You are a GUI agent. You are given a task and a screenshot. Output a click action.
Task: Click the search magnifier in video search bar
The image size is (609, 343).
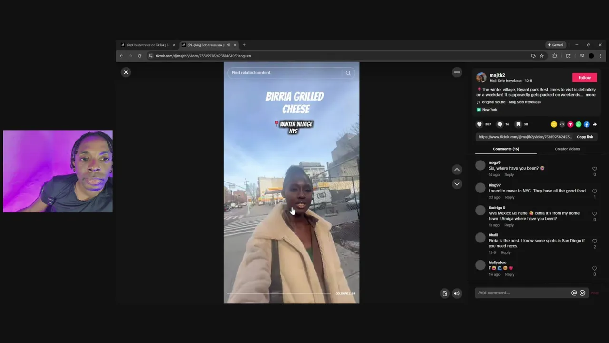[x=348, y=73]
